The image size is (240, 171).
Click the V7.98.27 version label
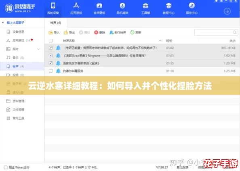click(162, 167)
